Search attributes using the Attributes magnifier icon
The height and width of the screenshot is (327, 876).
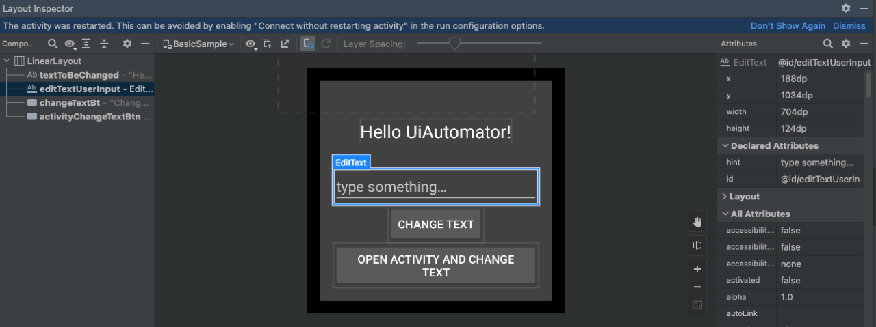827,44
